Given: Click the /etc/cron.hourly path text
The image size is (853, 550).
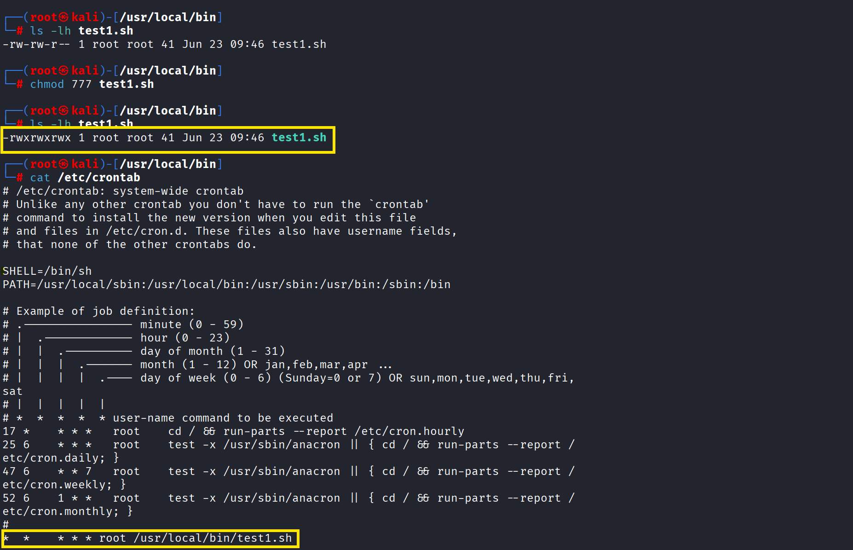Looking at the screenshot, I should coord(409,431).
